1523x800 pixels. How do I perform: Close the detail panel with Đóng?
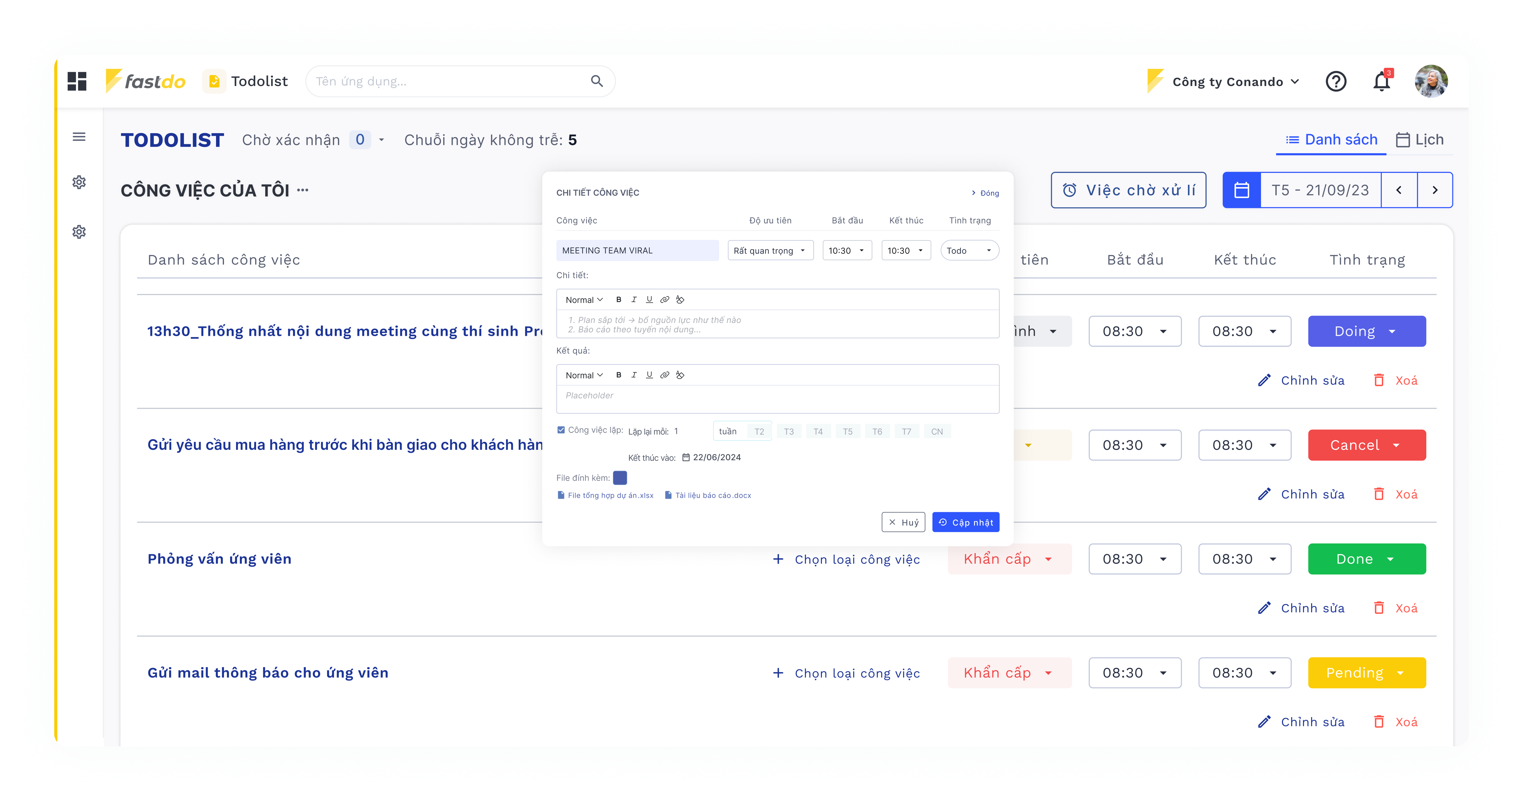[x=985, y=193]
